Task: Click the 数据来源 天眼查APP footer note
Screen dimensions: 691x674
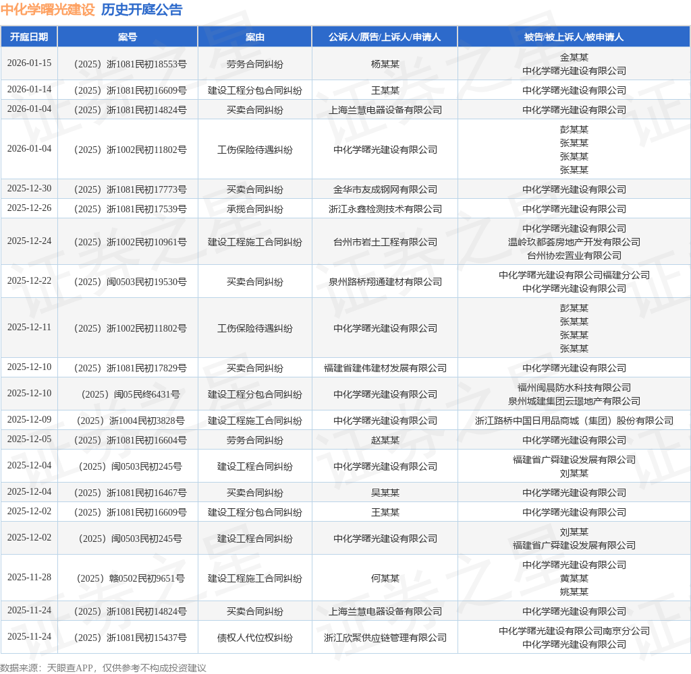Action: click(x=103, y=668)
